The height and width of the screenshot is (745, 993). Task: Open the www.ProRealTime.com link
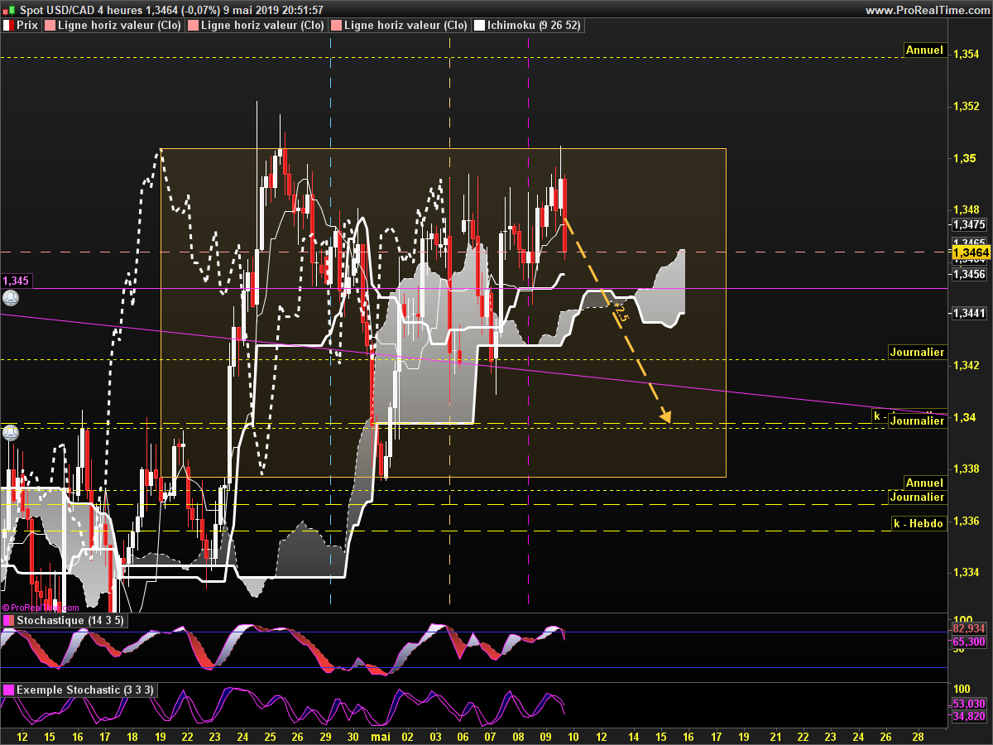(927, 10)
